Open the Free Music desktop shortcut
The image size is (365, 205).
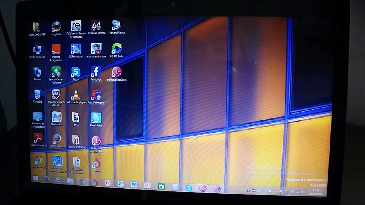(96, 120)
